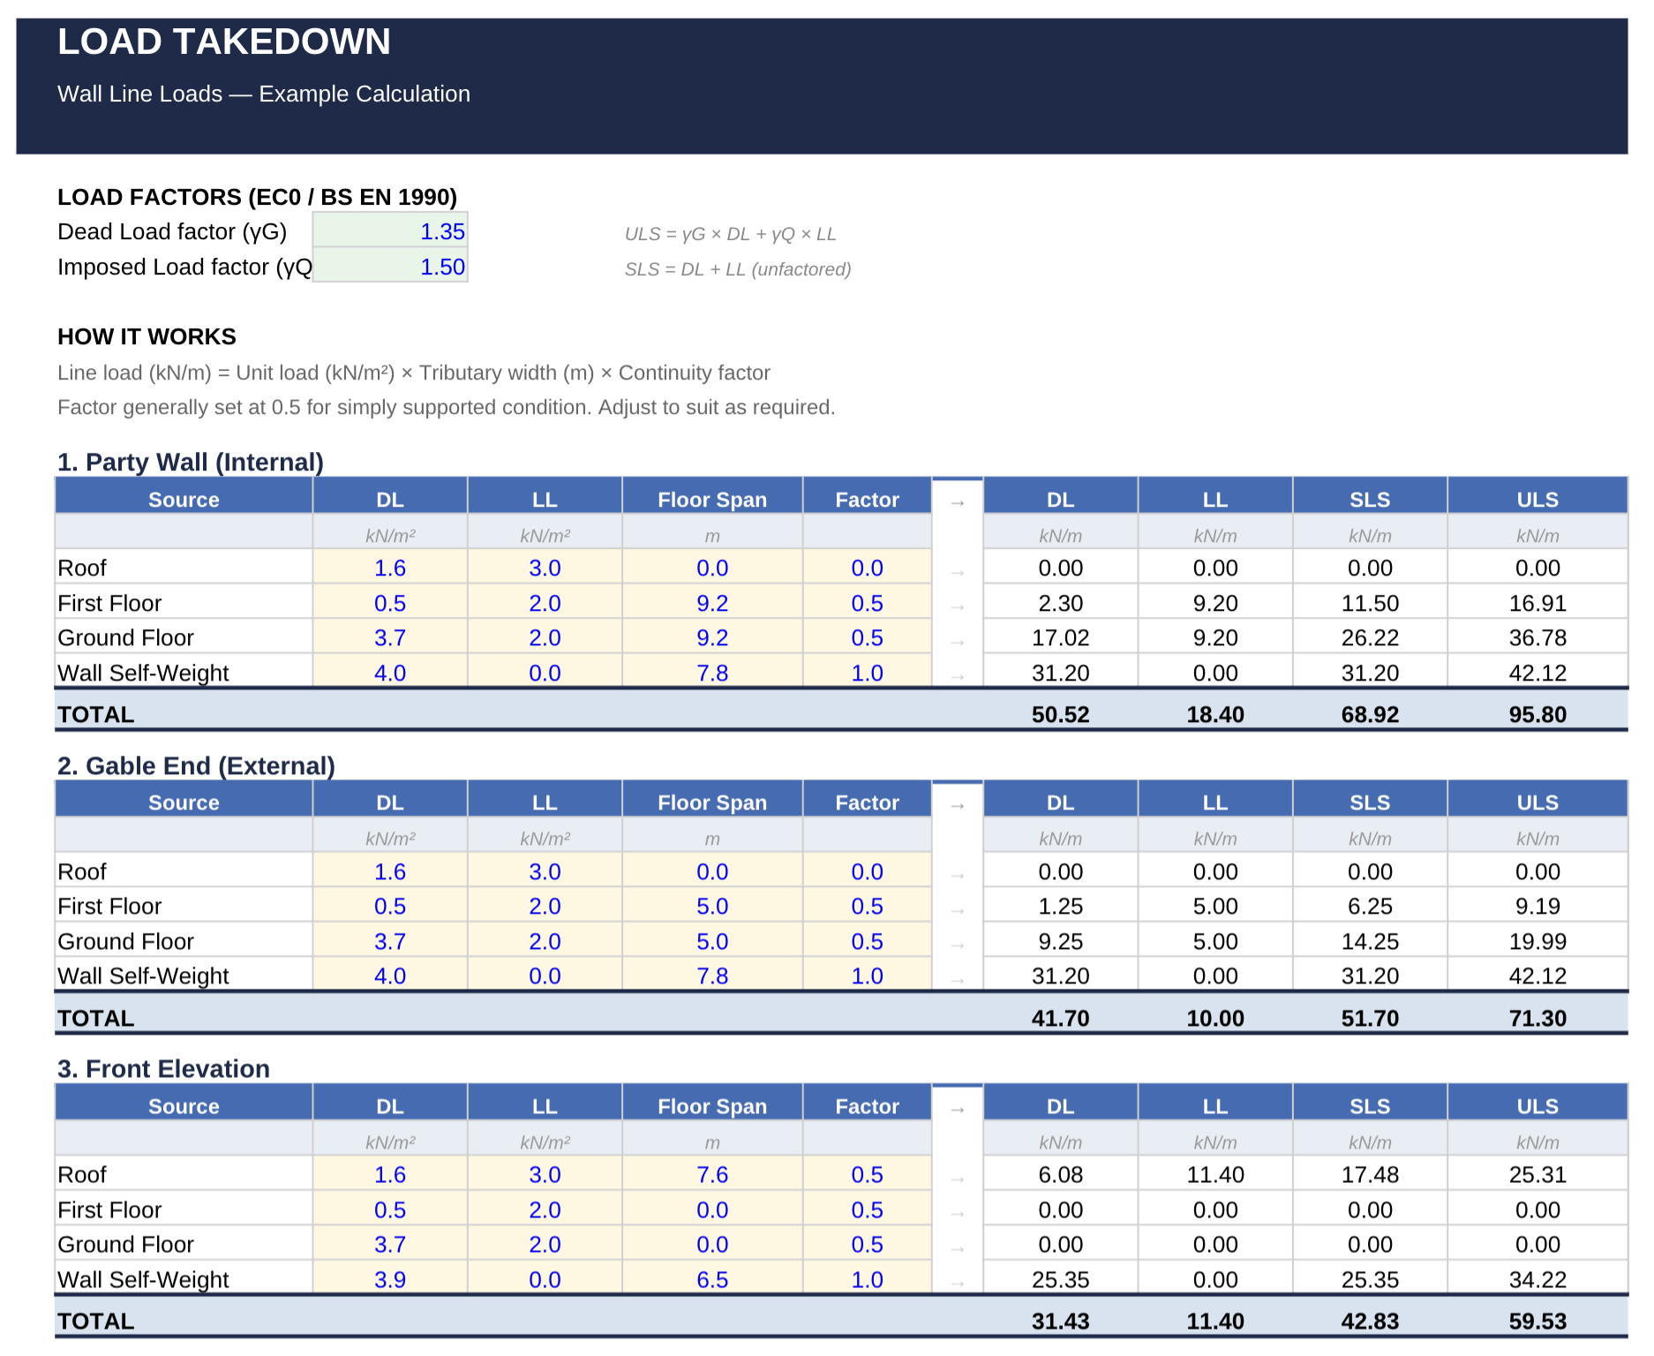Click the Factor column header in Gable End table
This screenshot has height=1356, width=1654.
point(866,802)
